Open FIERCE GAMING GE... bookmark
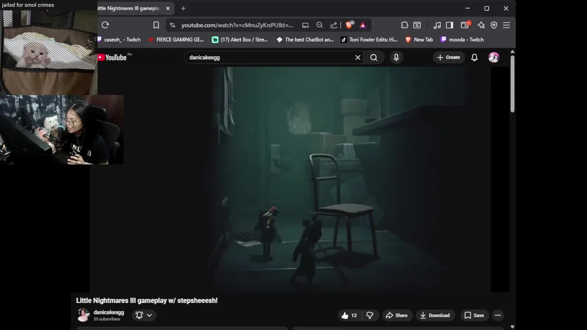587x330 pixels. (176, 40)
